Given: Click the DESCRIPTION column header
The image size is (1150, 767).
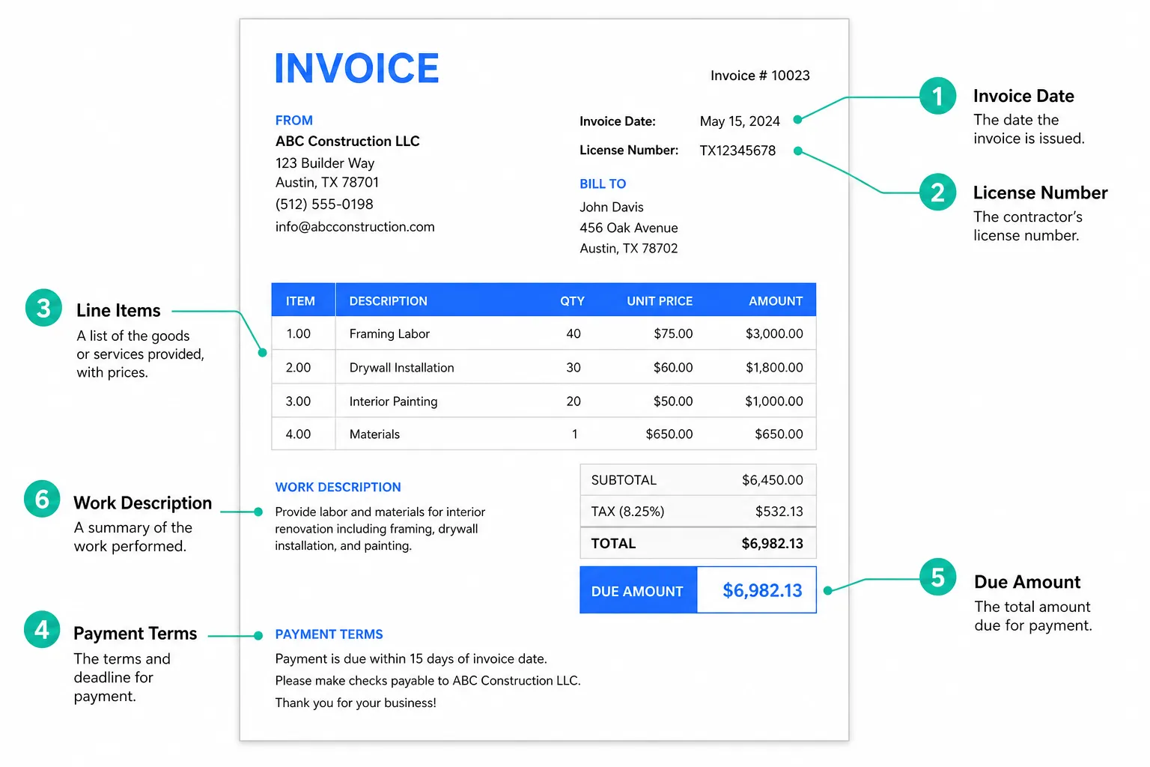Looking at the screenshot, I should (388, 301).
